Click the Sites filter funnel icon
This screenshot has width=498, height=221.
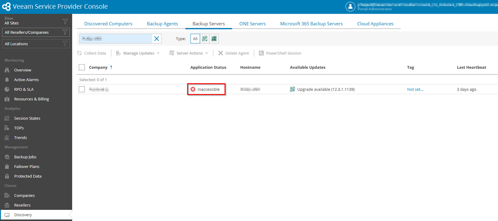click(65, 22)
